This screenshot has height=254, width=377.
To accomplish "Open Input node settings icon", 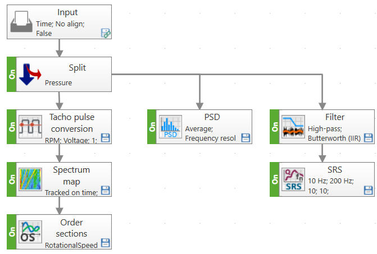I will point(105,33).
